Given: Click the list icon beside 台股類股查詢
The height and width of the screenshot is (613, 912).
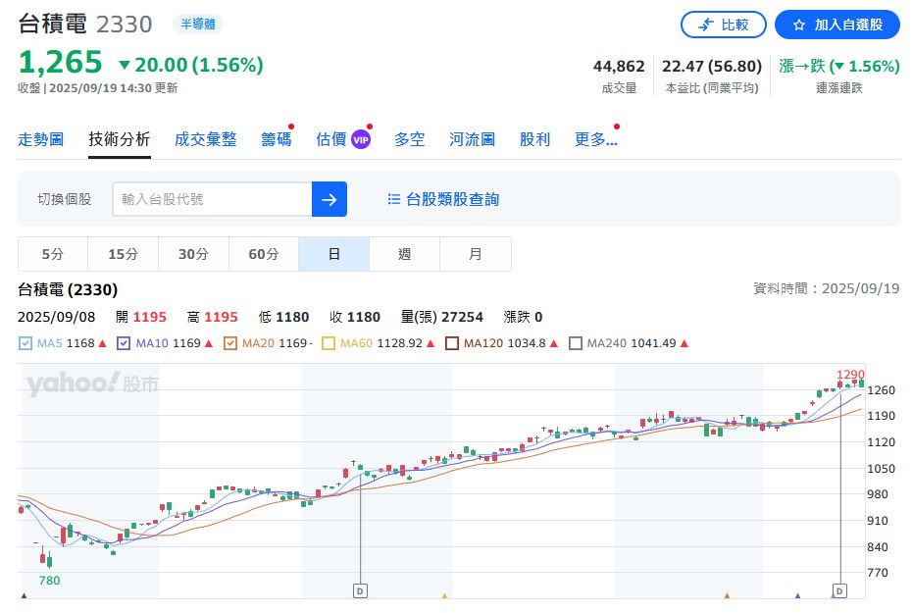Looking at the screenshot, I should pos(393,199).
